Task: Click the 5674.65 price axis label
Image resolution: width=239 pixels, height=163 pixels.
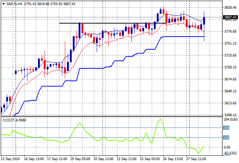Action: pos(230,79)
